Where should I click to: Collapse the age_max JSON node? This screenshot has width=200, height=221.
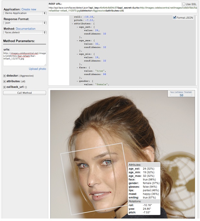pyautogui.click(x=77, y=40)
